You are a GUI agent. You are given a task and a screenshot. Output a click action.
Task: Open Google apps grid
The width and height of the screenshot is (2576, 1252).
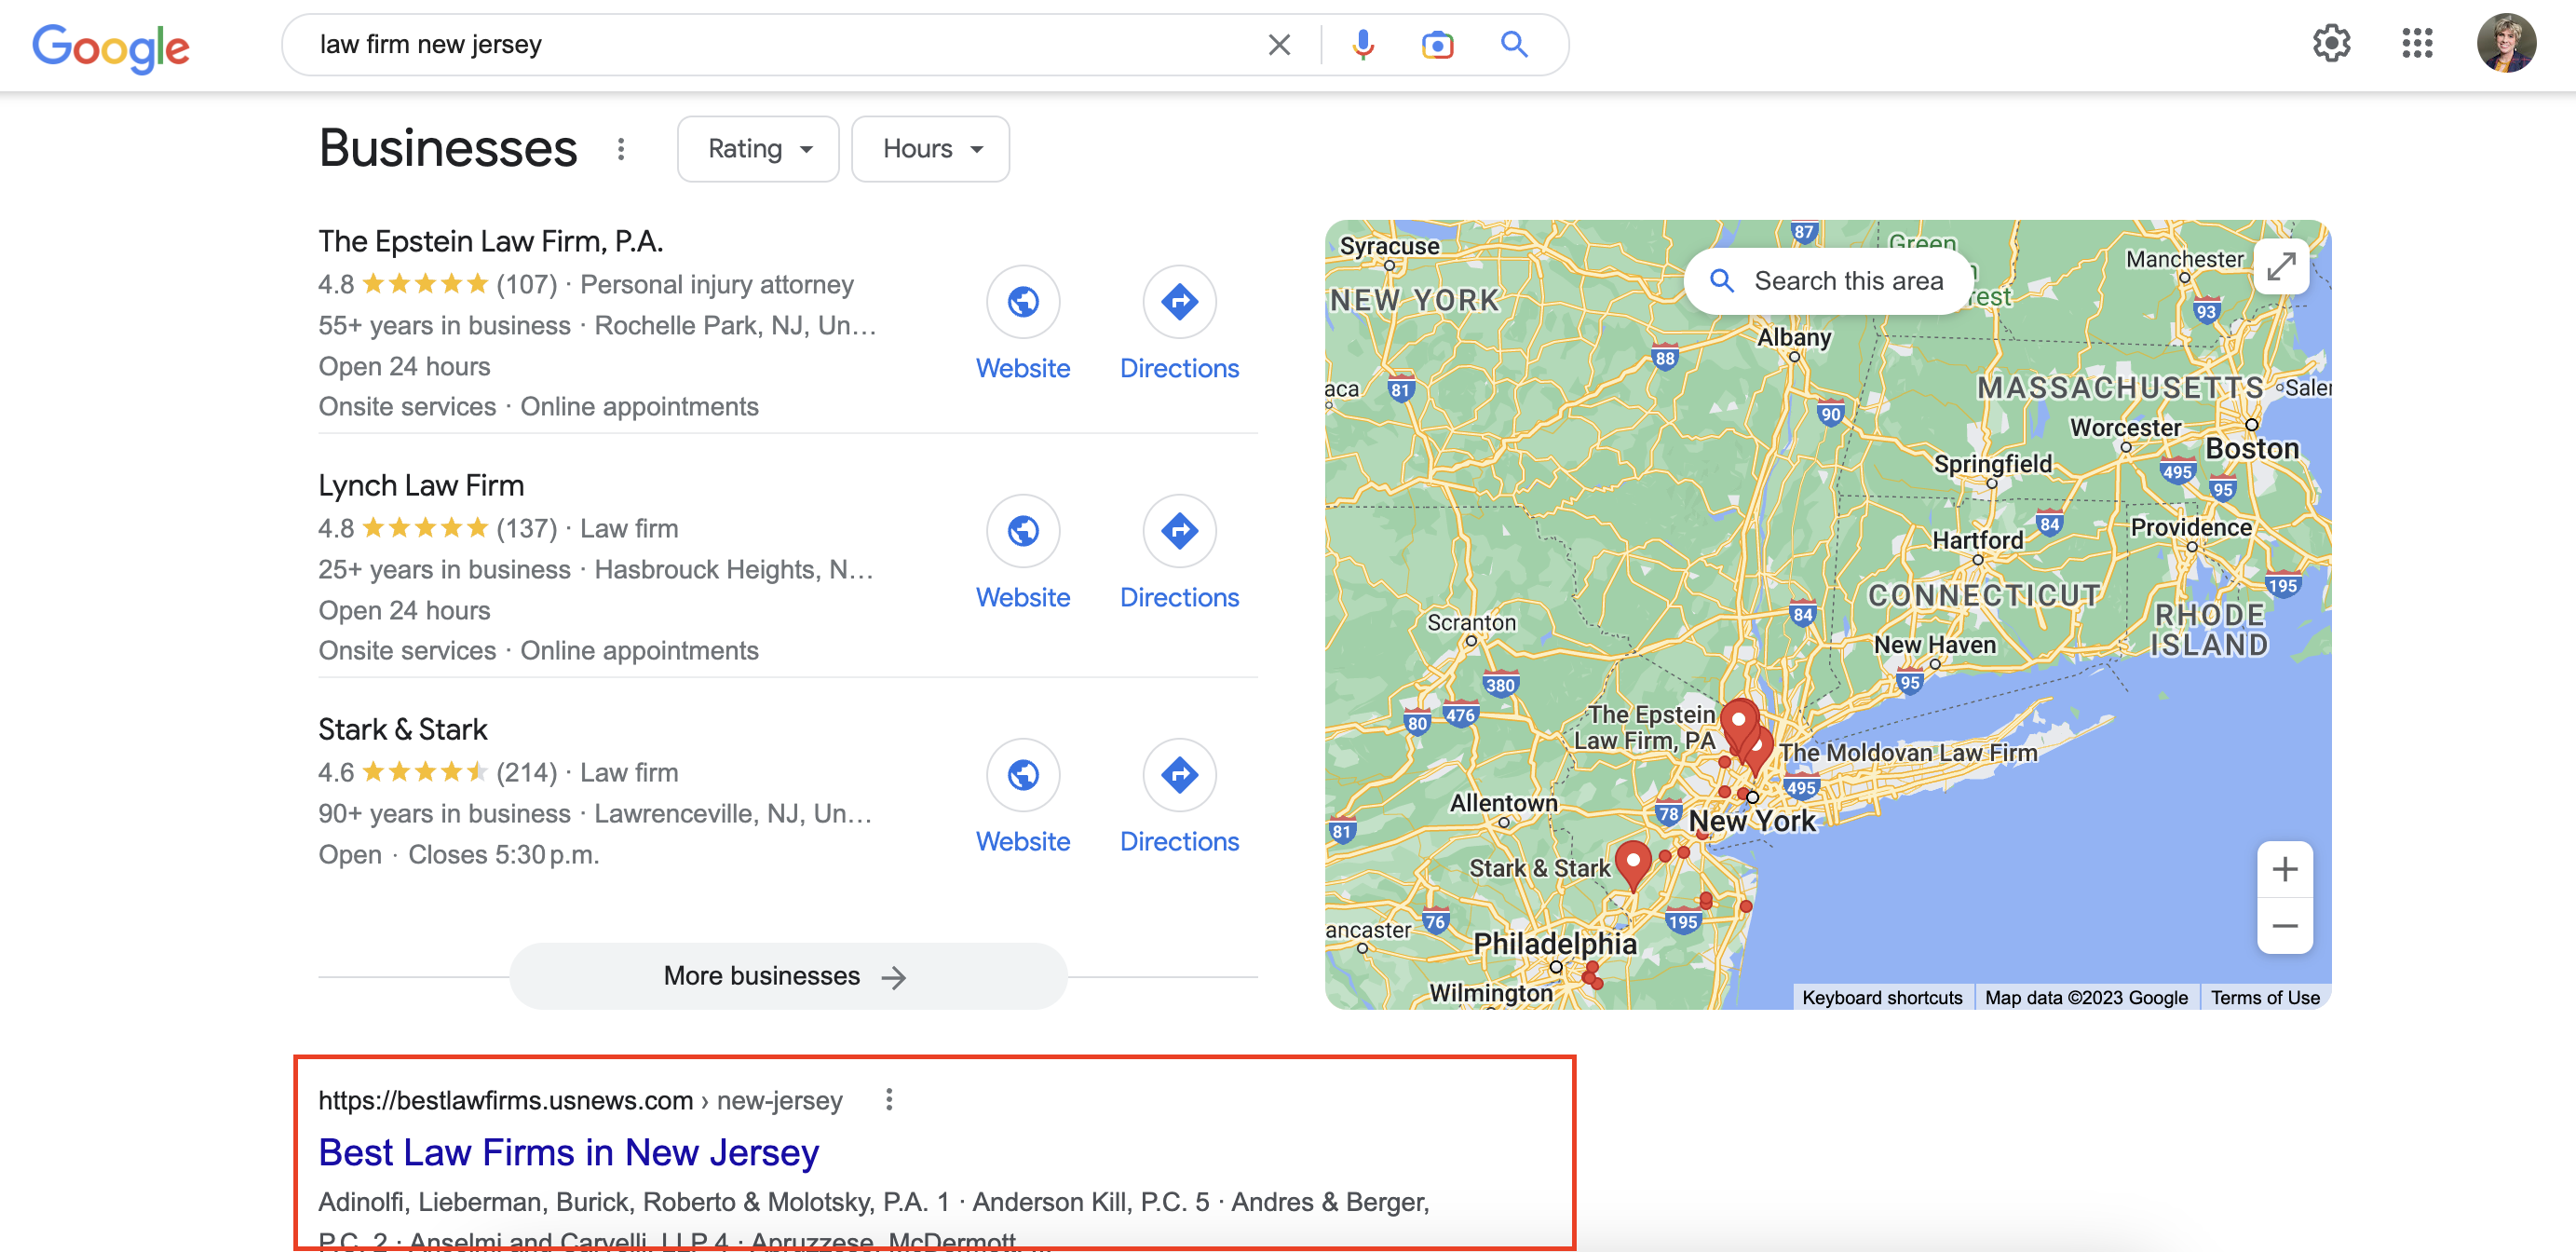pyautogui.click(x=2418, y=44)
